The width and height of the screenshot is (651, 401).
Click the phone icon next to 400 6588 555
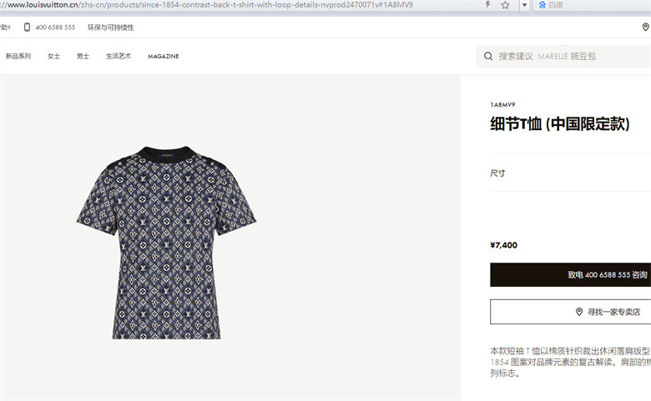(x=27, y=28)
